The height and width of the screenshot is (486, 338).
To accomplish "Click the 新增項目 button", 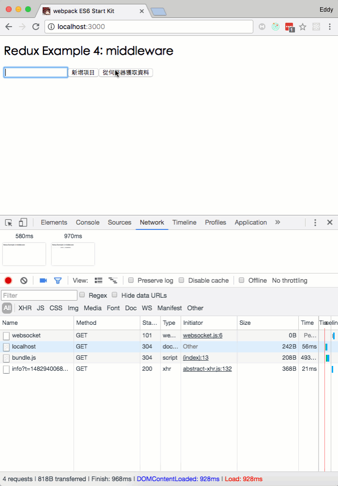I will 83,73.
